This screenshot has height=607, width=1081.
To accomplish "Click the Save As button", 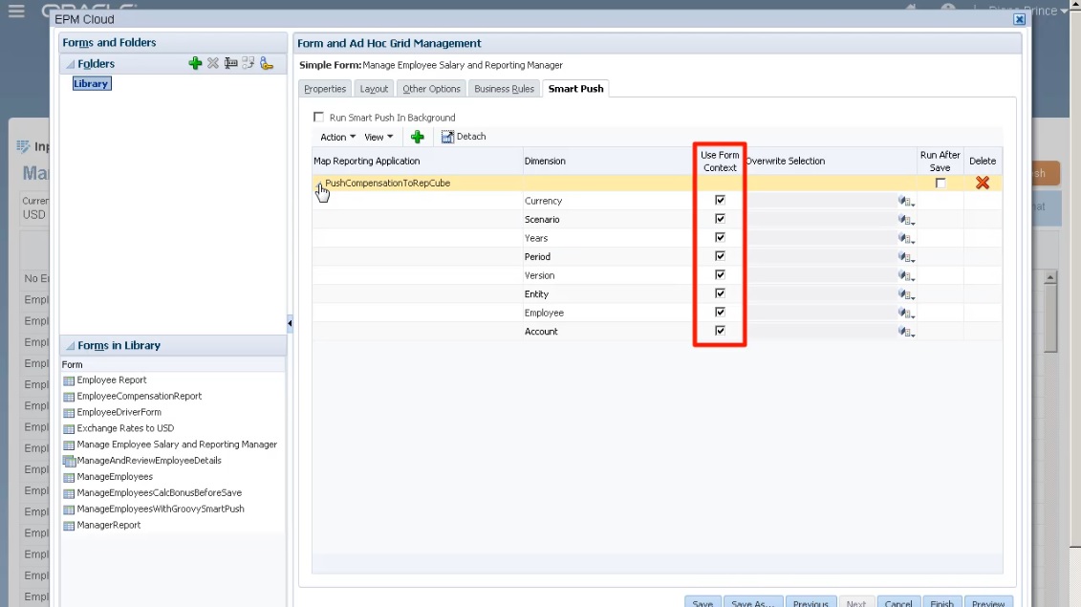I will click(753, 602).
